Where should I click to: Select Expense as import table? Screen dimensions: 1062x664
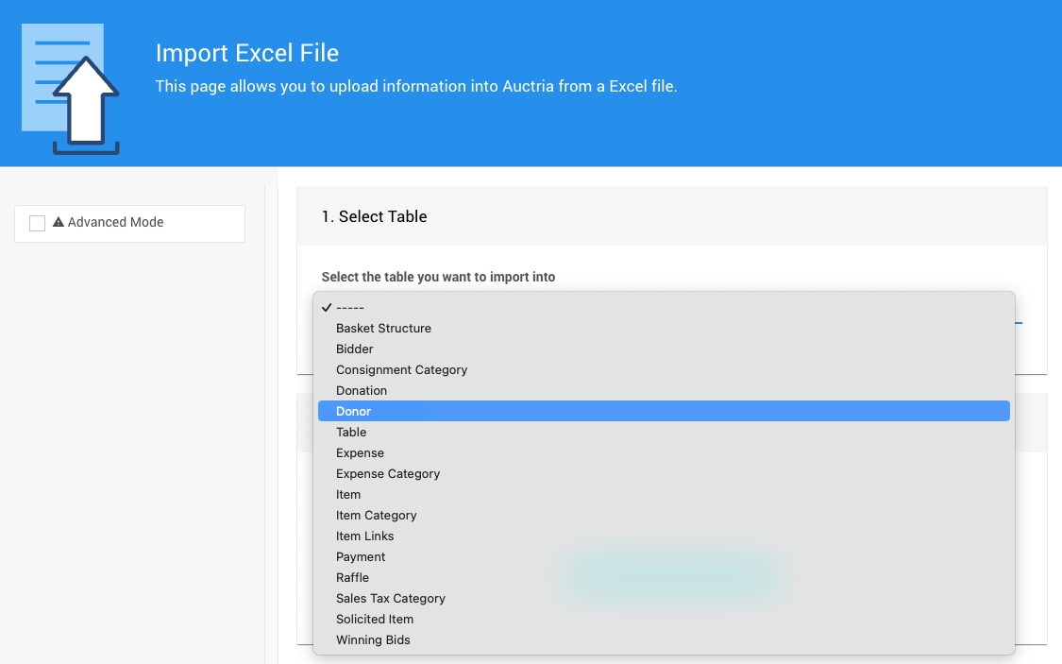[x=360, y=452]
